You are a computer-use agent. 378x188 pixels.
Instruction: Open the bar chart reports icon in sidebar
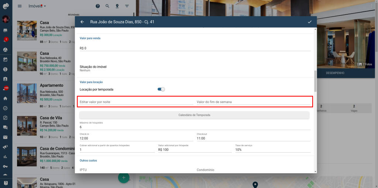pos(5,157)
